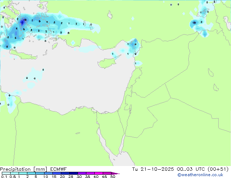The image size is (231, 178).
Task: Click the '0.1' legend scale label
Action: 4,177
